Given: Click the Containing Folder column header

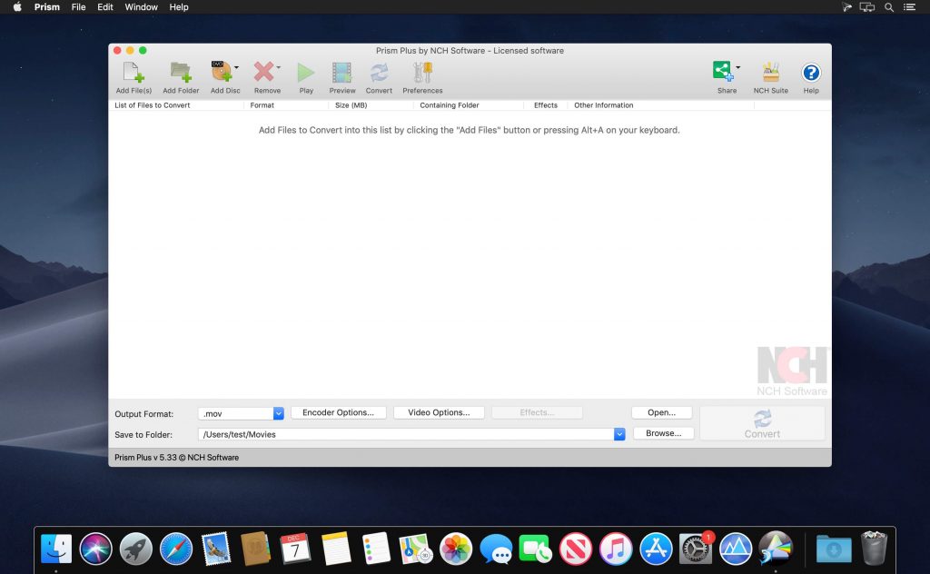Looking at the screenshot, I should coord(469,105).
